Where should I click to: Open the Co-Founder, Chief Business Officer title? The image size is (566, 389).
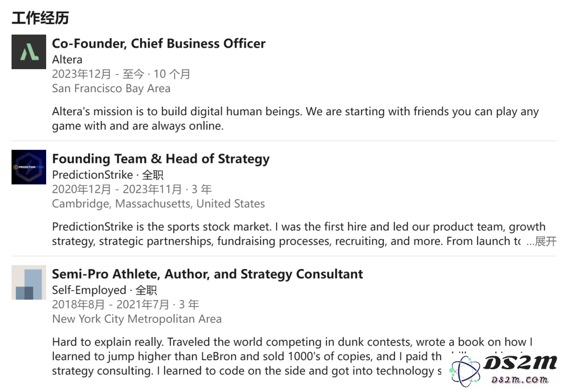click(159, 43)
